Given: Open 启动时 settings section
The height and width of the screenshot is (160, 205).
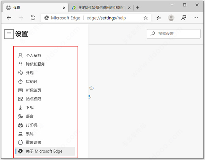Looking at the screenshot, I should pyautogui.click(x=45, y=81).
